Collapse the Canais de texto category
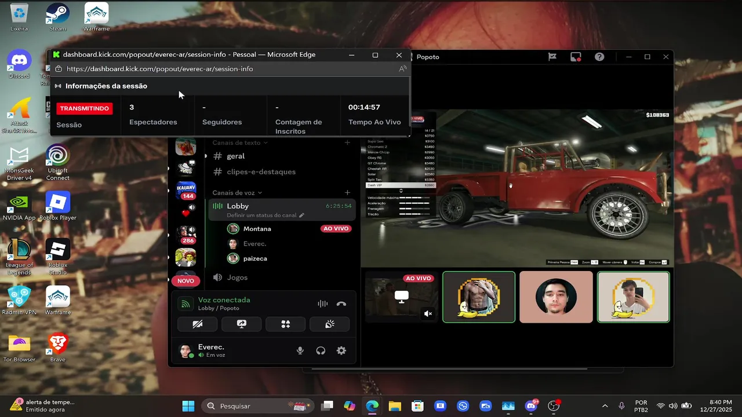The width and height of the screenshot is (742, 417). pyautogui.click(x=240, y=142)
